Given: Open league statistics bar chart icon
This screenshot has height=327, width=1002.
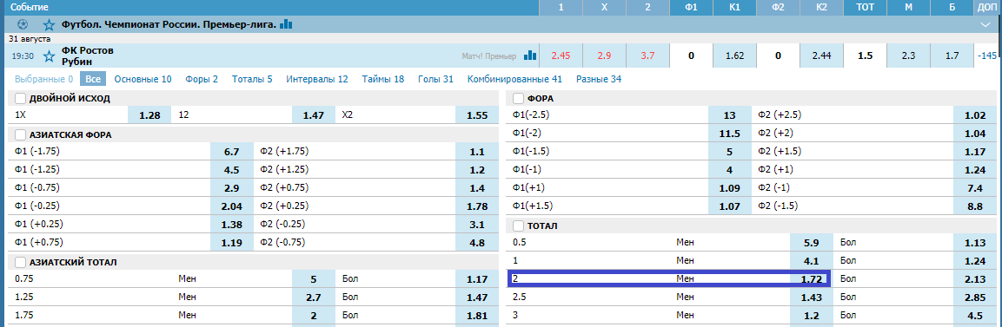Looking at the screenshot, I should click(x=286, y=24).
